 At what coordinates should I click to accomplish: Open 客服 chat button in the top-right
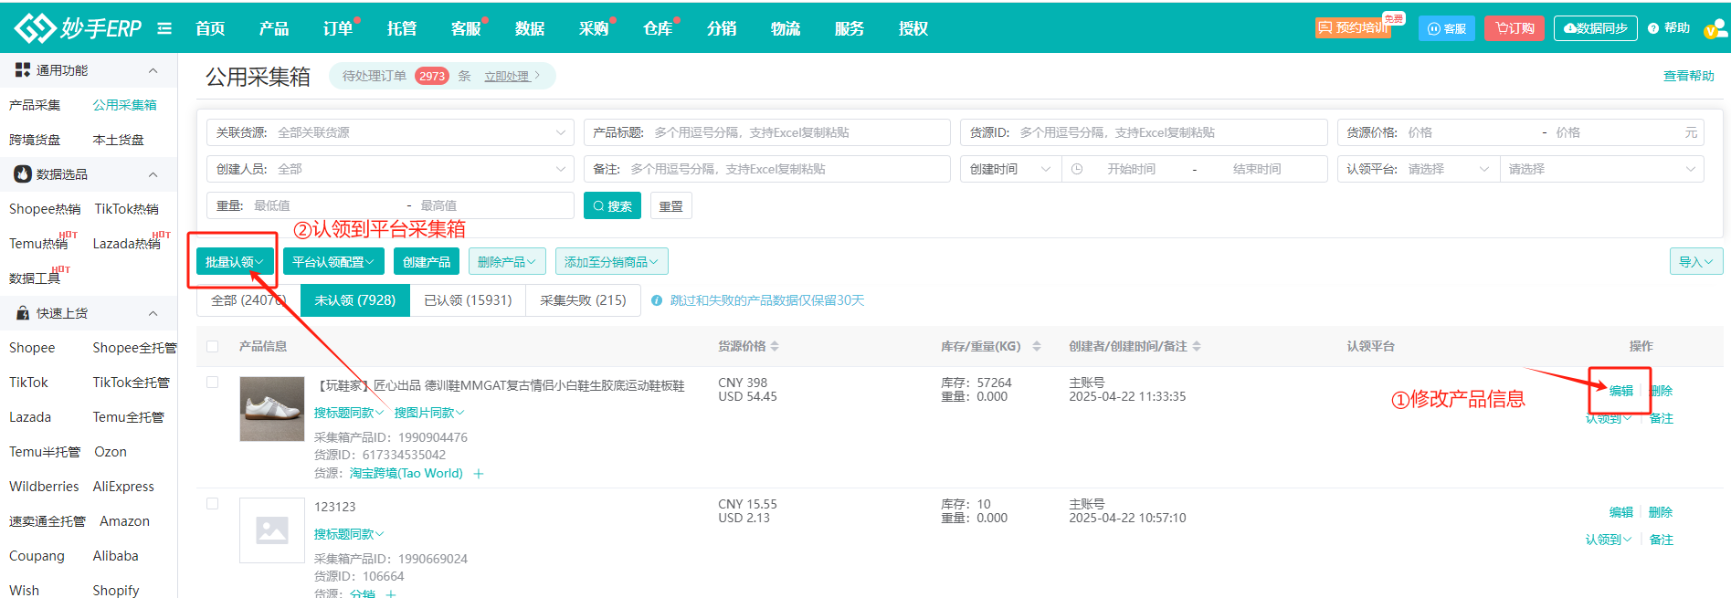pyautogui.click(x=1447, y=28)
